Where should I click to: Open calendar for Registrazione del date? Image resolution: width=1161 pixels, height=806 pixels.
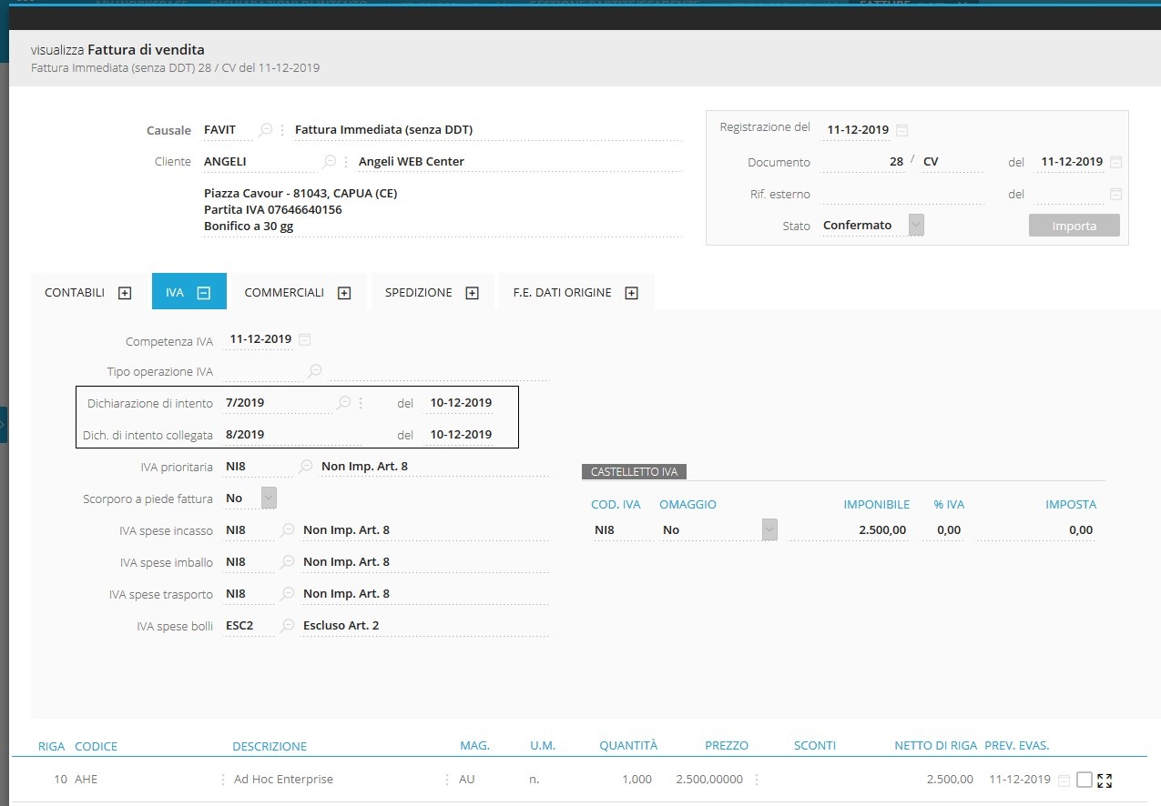(x=901, y=130)
